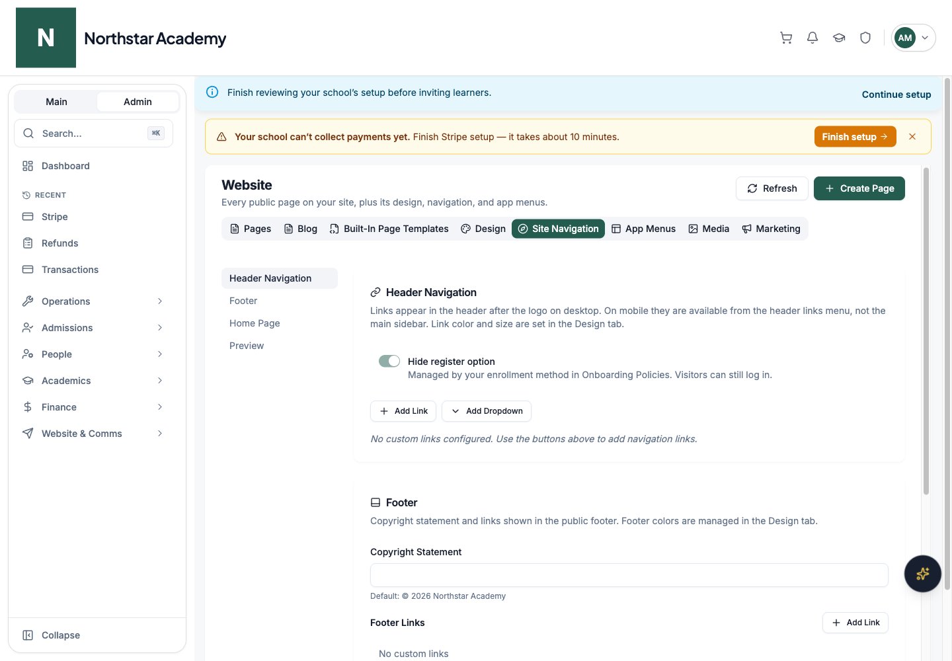Click the Copyright Statement input field
The width and height of the screenshot is (952, 661).
629,575
